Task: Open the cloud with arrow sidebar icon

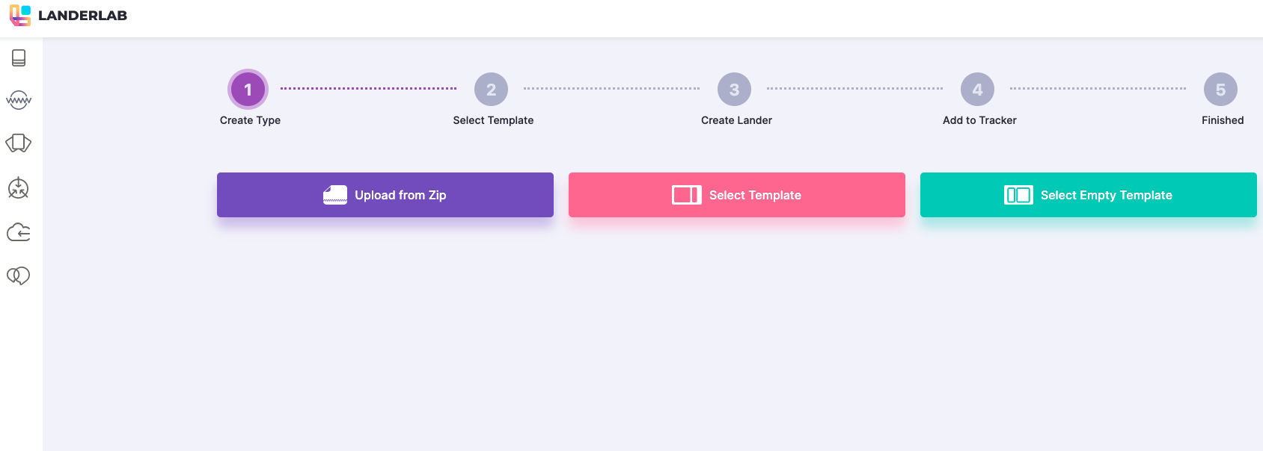Action: click(x=19, y=232)
